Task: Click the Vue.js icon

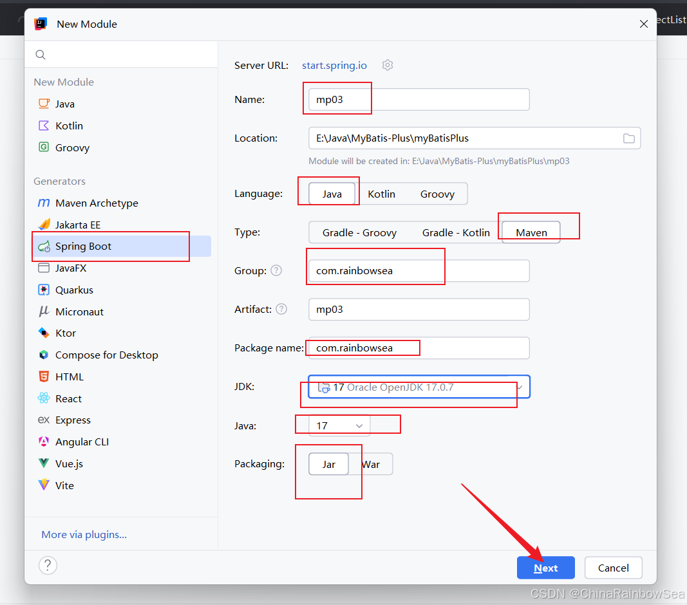Action: tap(44, 463)
